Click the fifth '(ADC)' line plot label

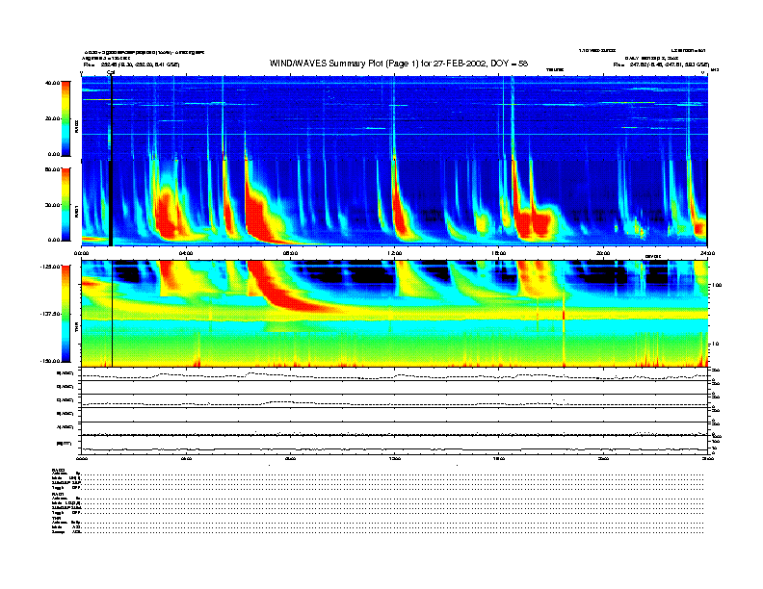point(66,426)
